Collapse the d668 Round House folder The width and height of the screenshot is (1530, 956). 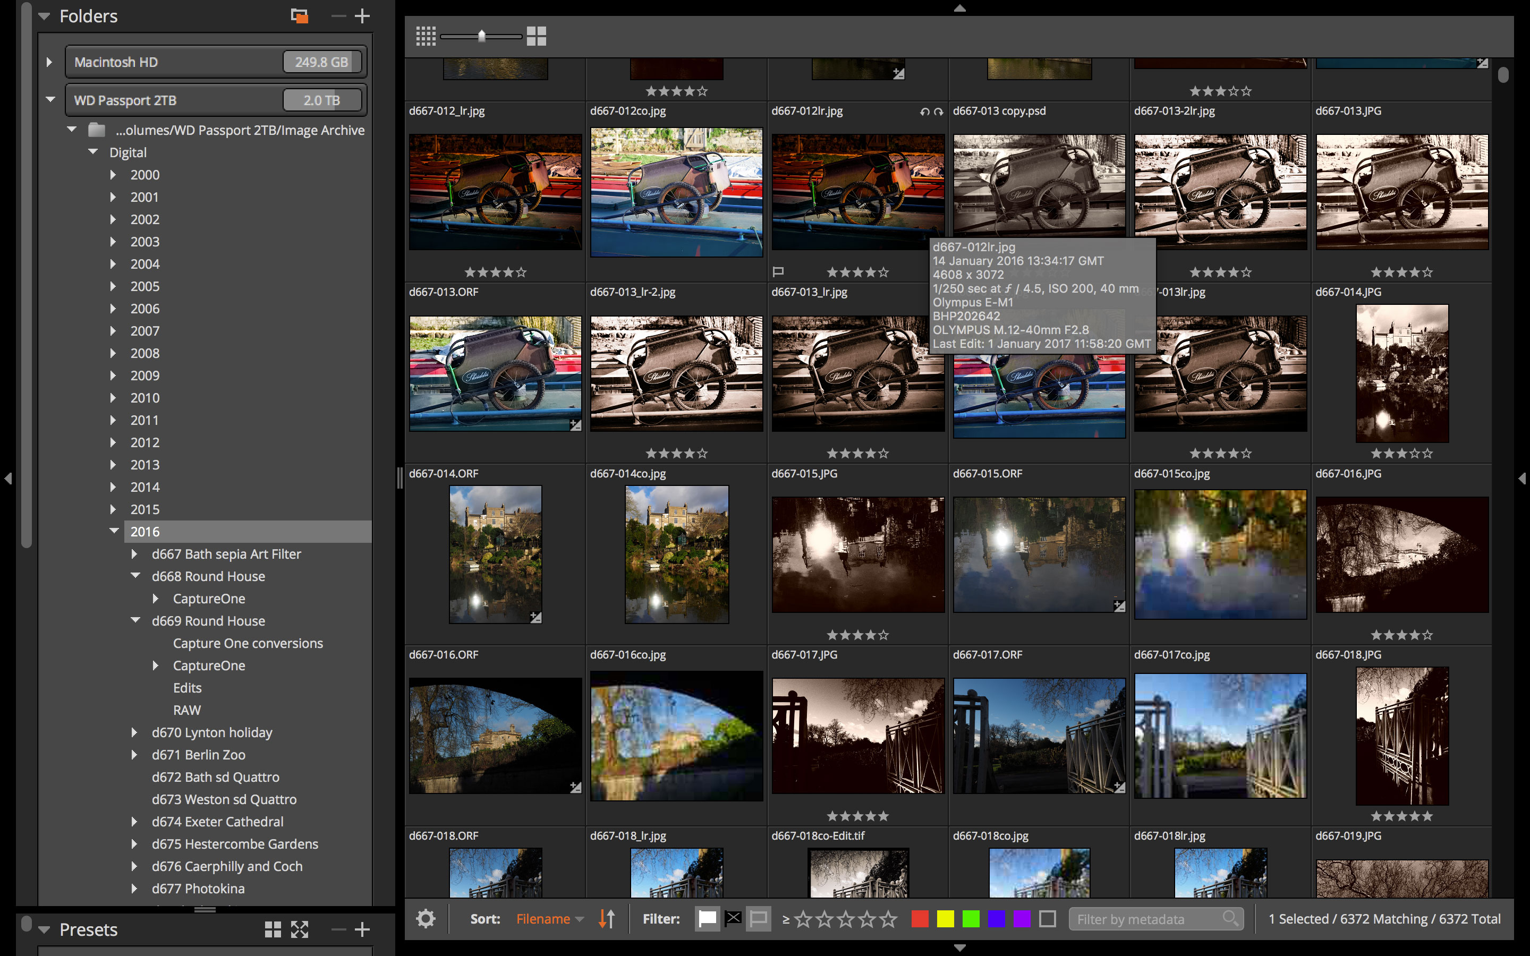click(x=135, y=575)
